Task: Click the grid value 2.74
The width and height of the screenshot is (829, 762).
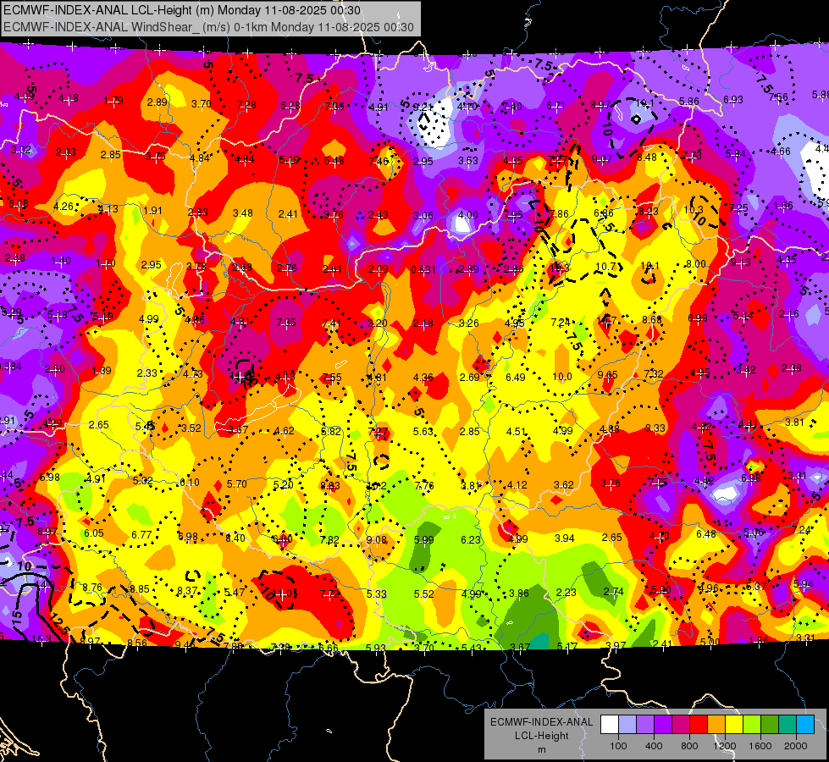Action: [613, 592]
